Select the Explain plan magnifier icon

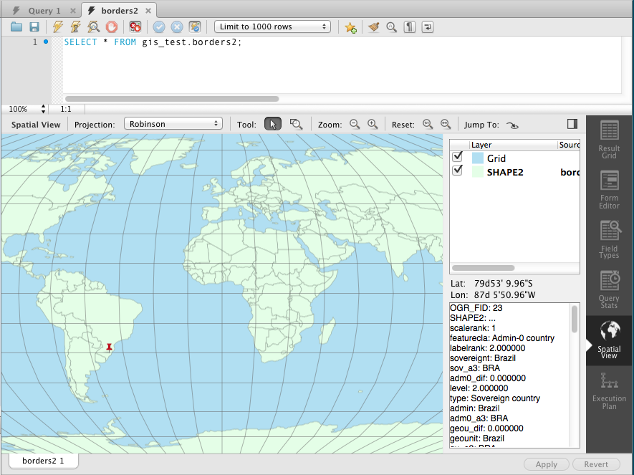93,27
